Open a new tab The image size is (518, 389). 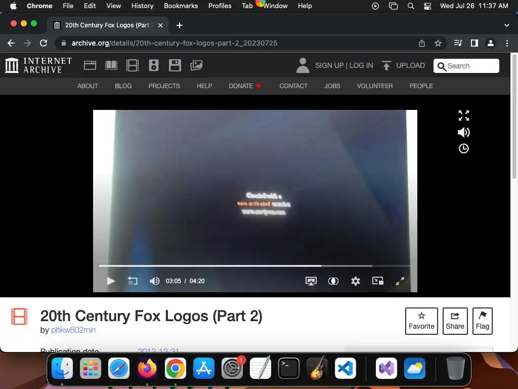coord(180,25)
